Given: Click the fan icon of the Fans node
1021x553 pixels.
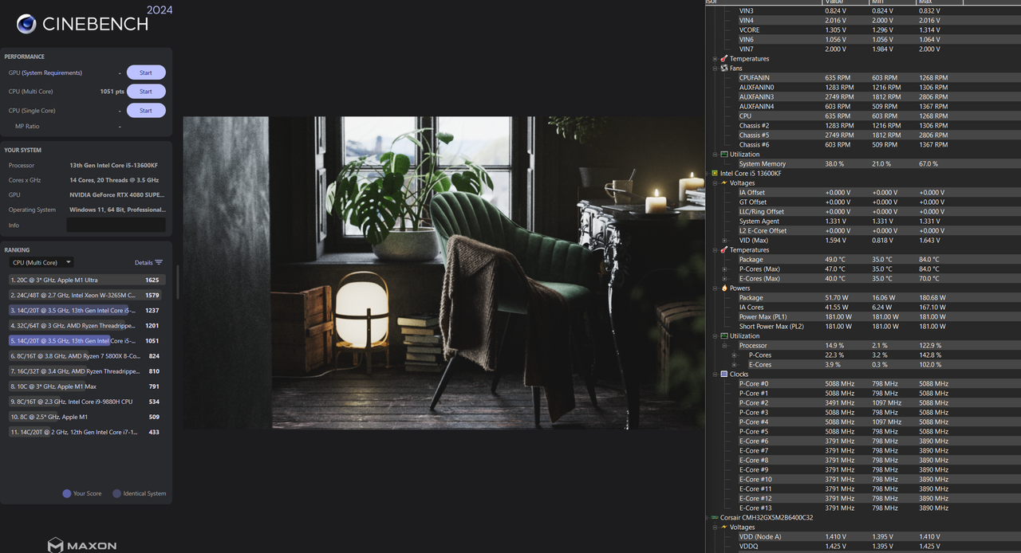Looking at the screenshot, I should pyautogui.click(x=724, y=69).
